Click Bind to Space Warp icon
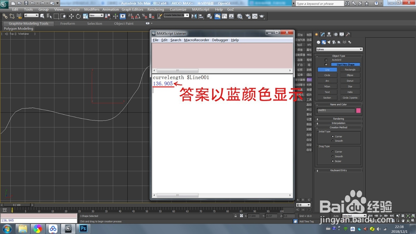 click(x=19, y=16)
